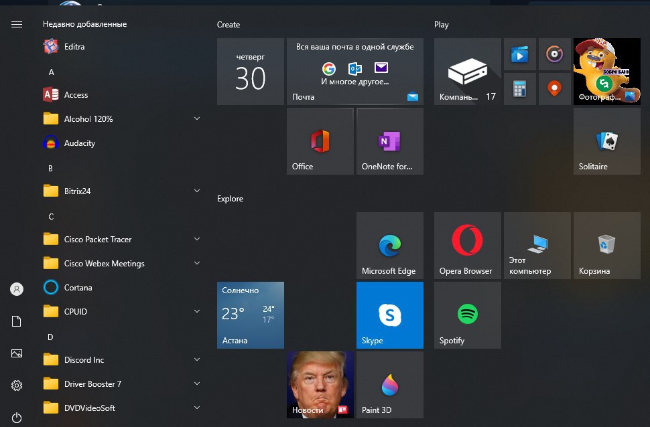Open the Microsoft Edge tile
This screenshot has height=427, width=650.
coord(390,246)
